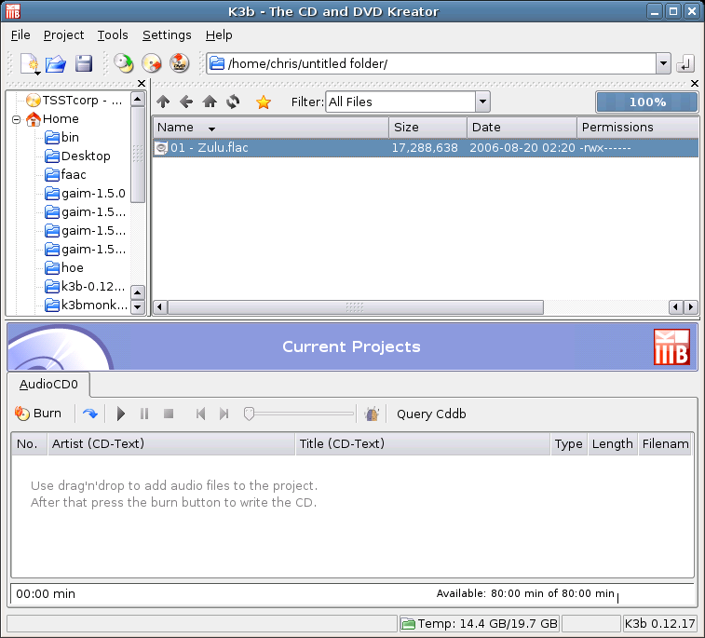
Task: Skip to next track
Action: (224, 414)
